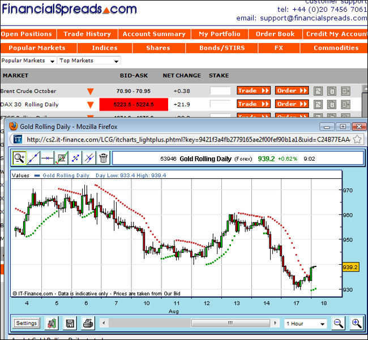This screenshot has height=340, width=368.
Task: Click Trade button for DAX 30 Rolling Daily
Action: tap(254, 104)
